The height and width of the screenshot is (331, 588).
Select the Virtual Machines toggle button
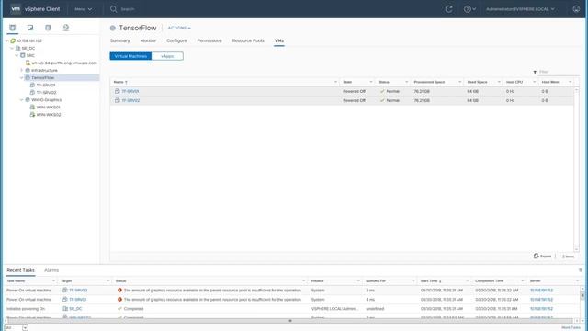[130, 56]
